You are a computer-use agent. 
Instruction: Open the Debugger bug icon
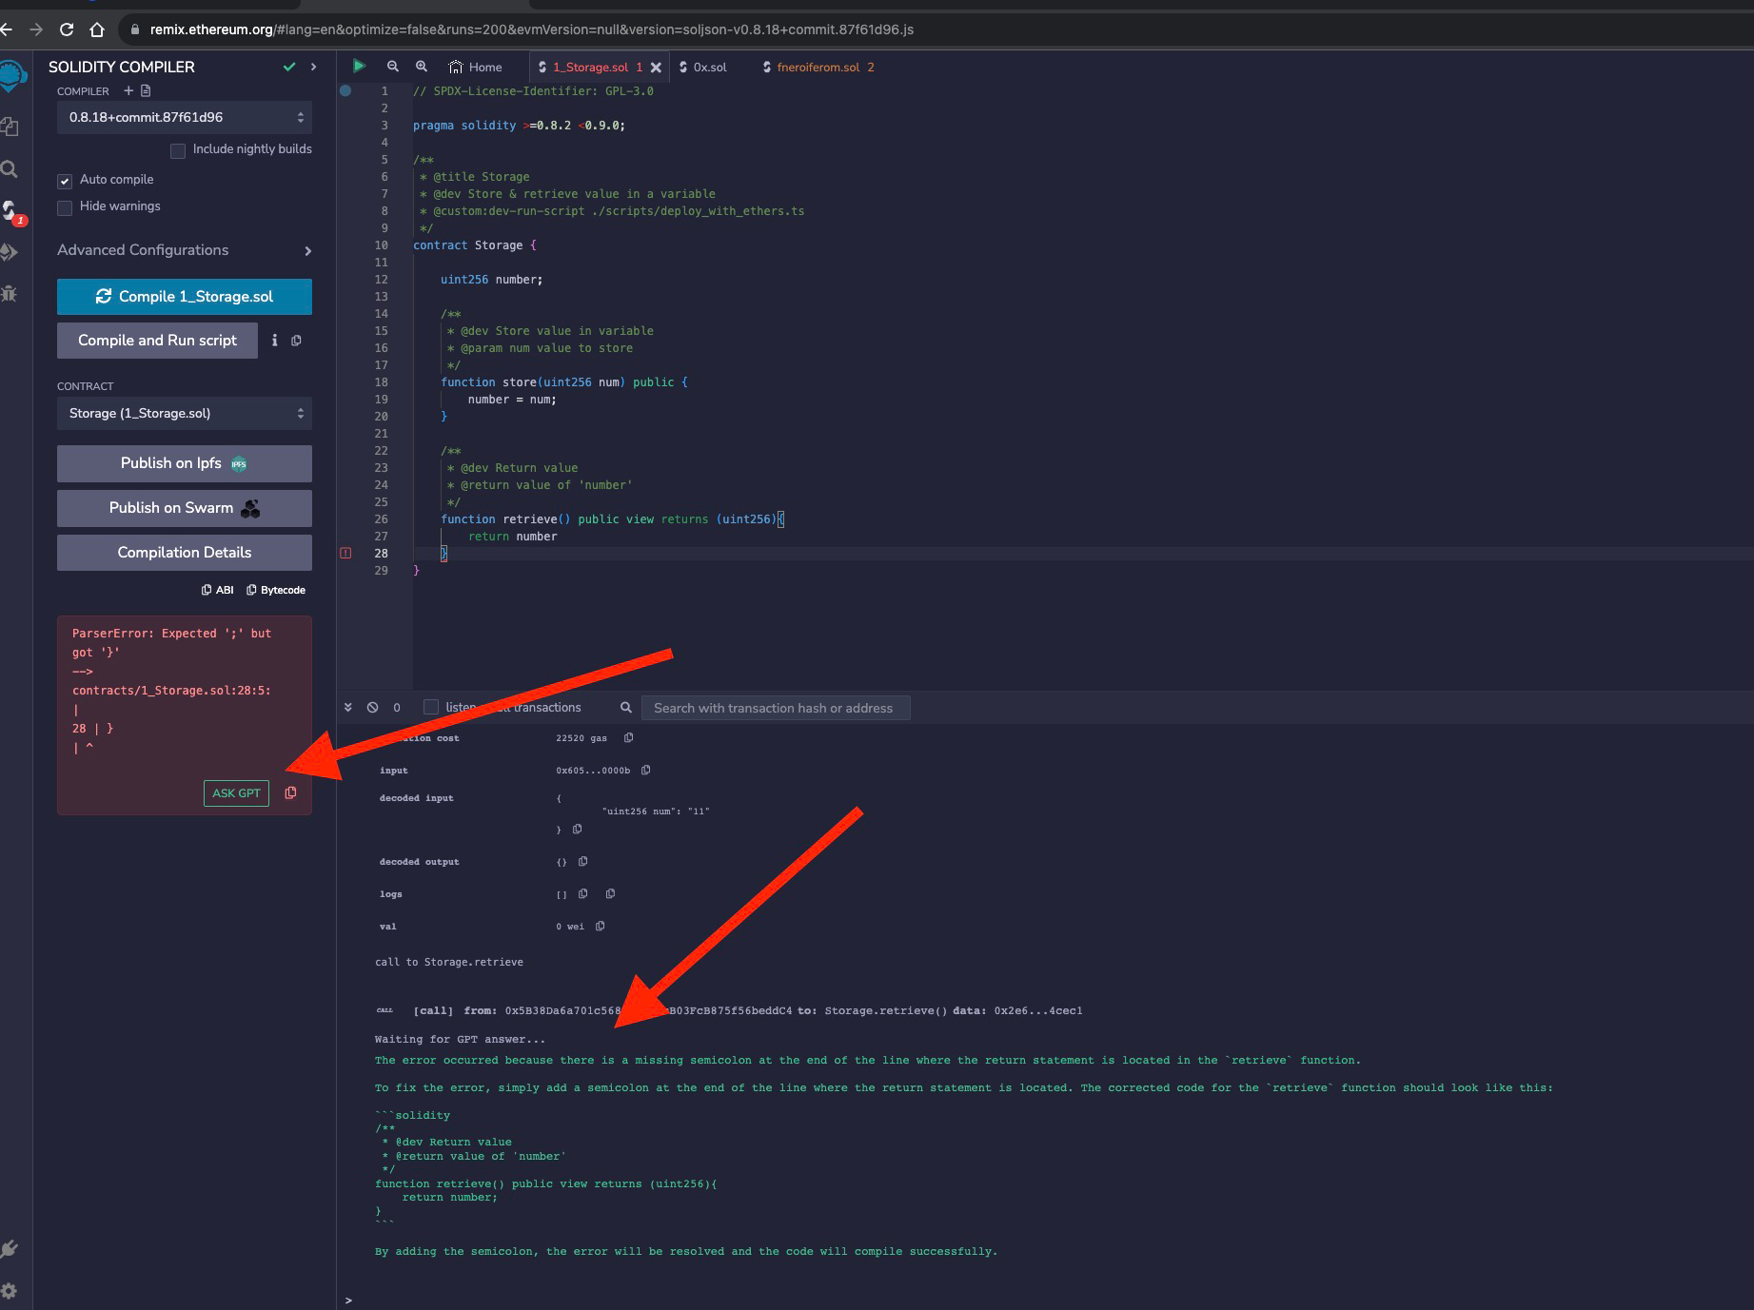(10, 293)
